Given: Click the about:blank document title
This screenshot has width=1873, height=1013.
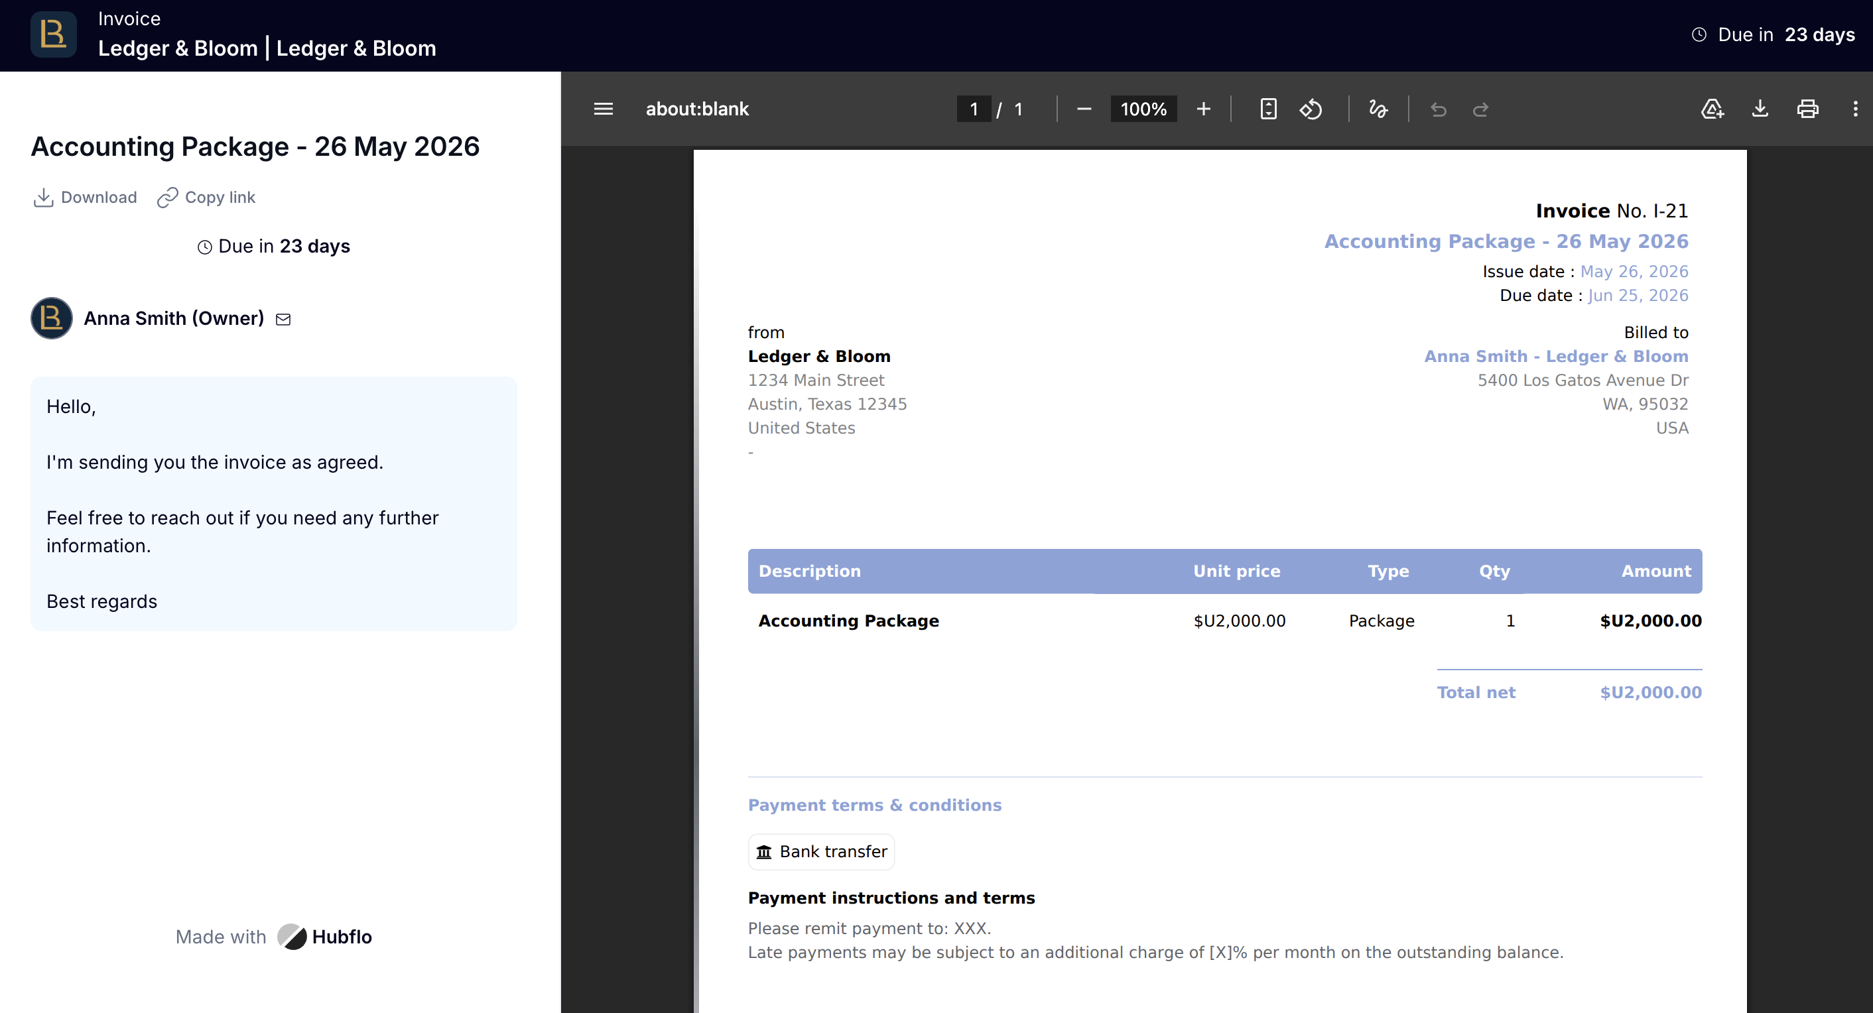Looking at the screenshot, I should (696, 109).
